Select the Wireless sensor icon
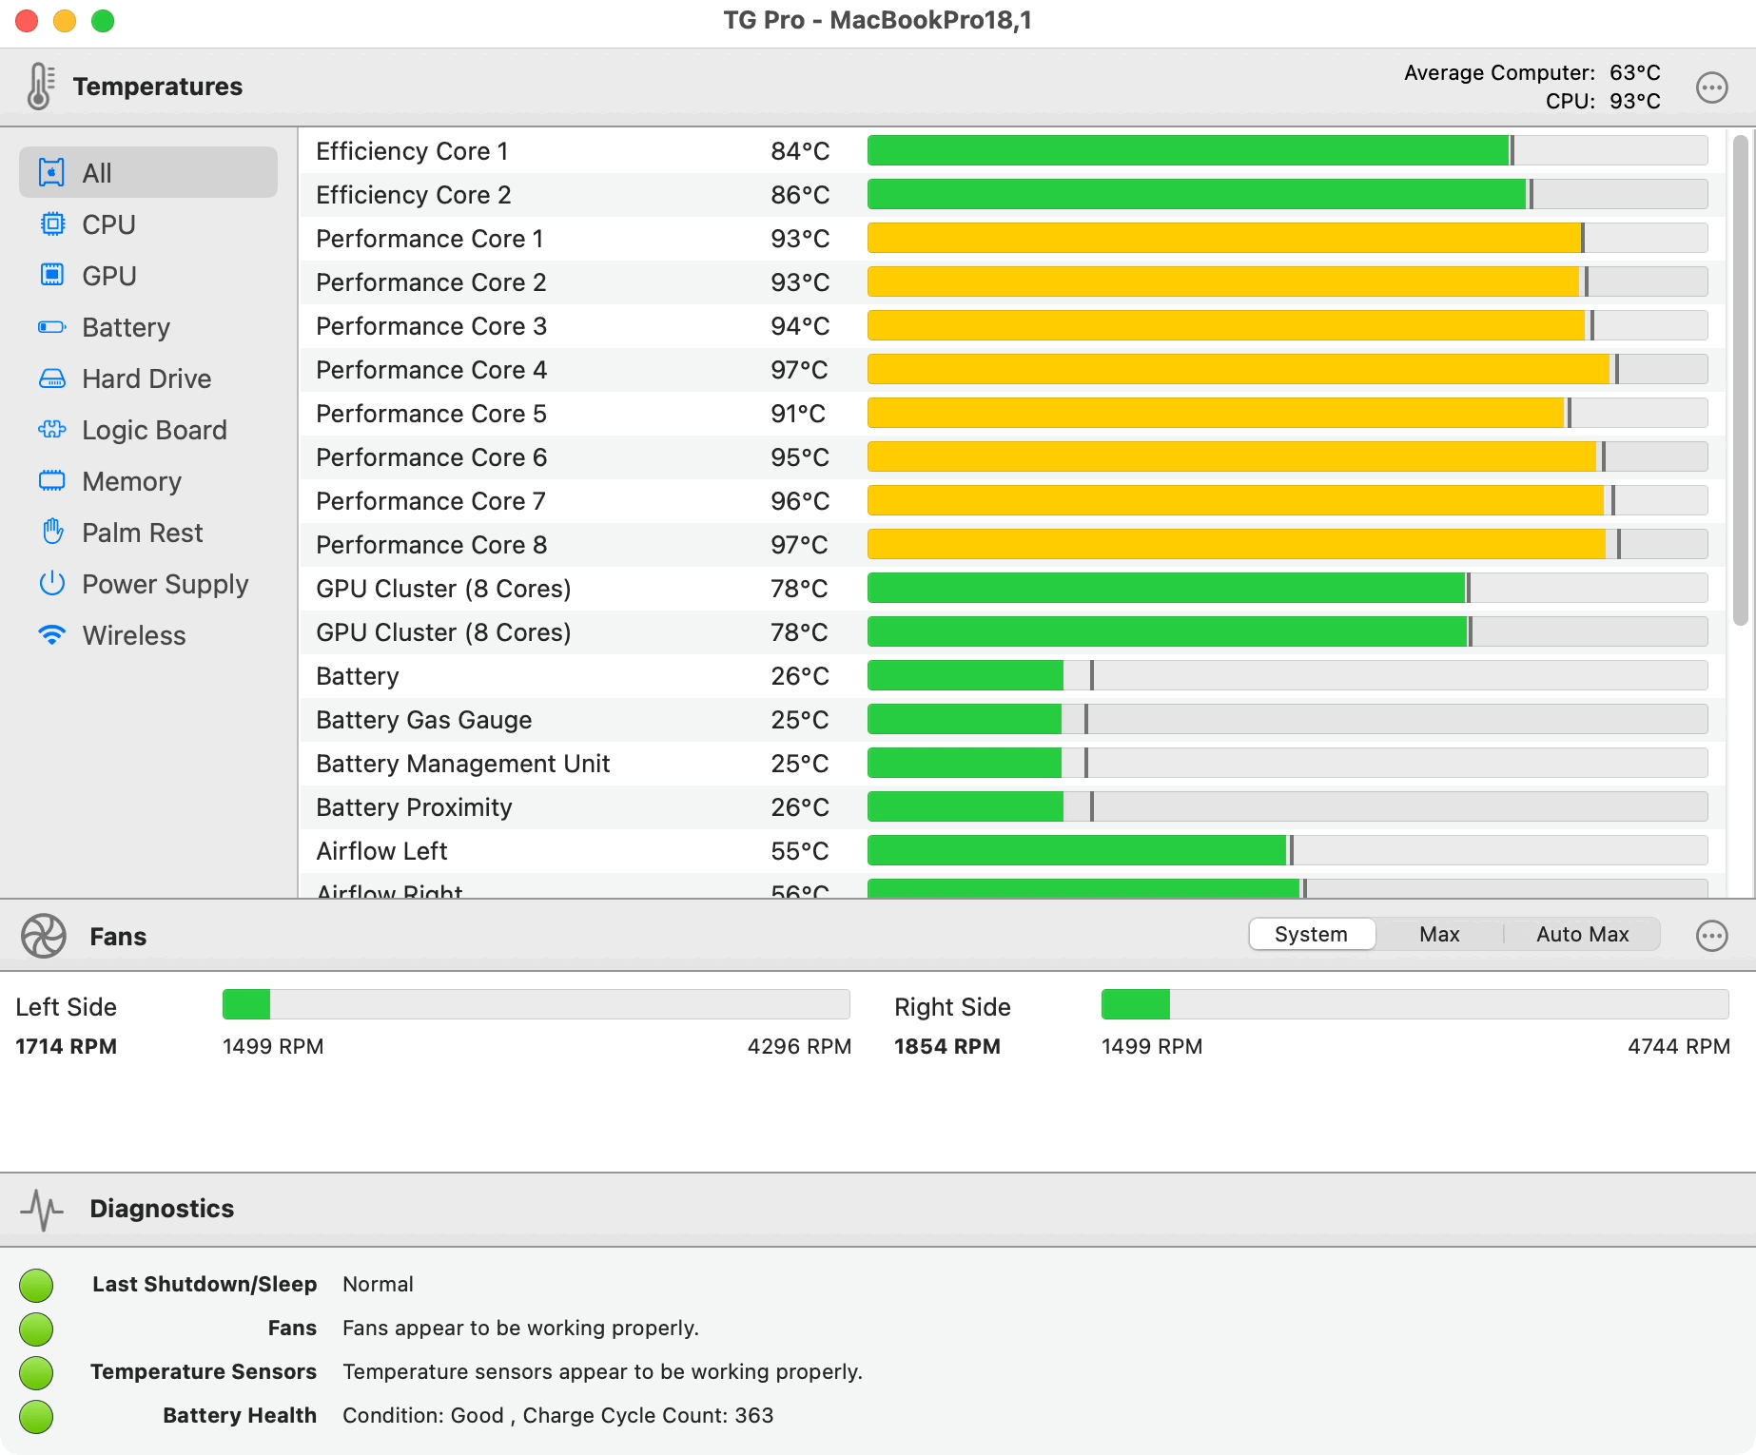 [x=52, y=635]
